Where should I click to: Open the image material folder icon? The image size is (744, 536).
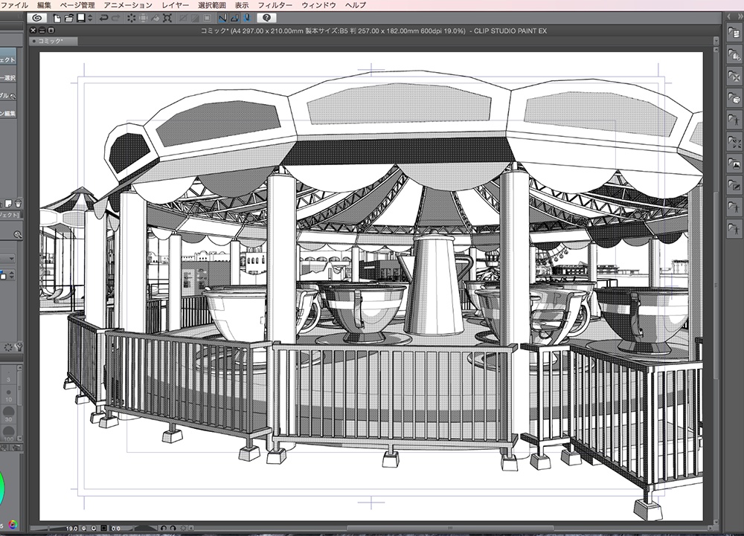tap(734, 77)
